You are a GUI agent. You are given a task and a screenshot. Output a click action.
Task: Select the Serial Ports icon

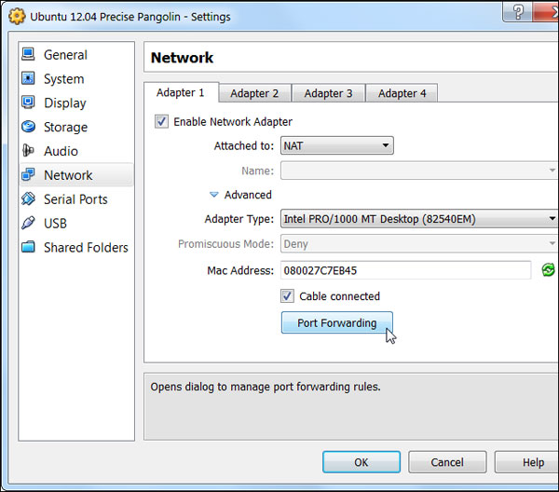tap(28, 199)
